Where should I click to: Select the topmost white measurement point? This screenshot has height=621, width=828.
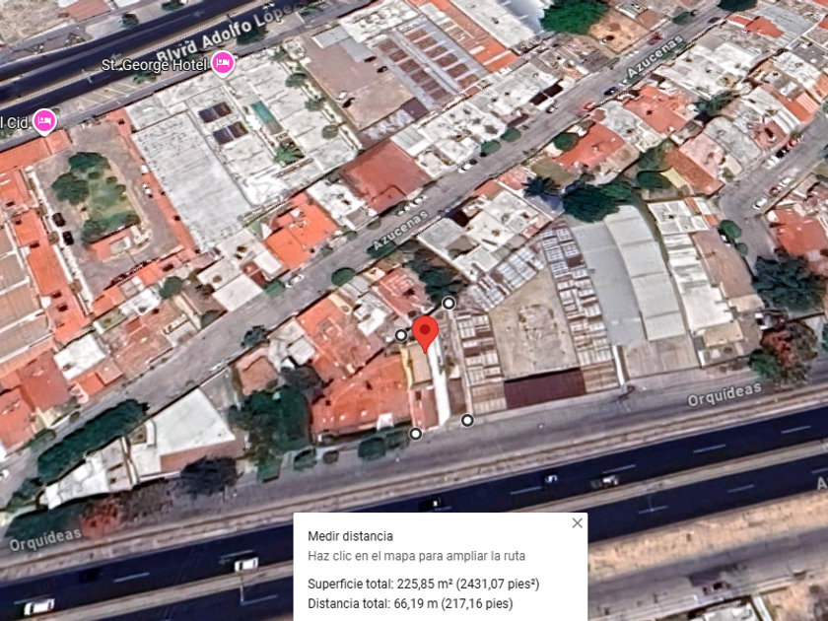pyautogui.click(x=448, y=304)
